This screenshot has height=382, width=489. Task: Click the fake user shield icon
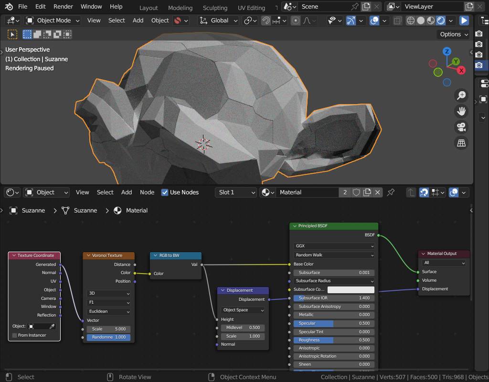[356, 192]
